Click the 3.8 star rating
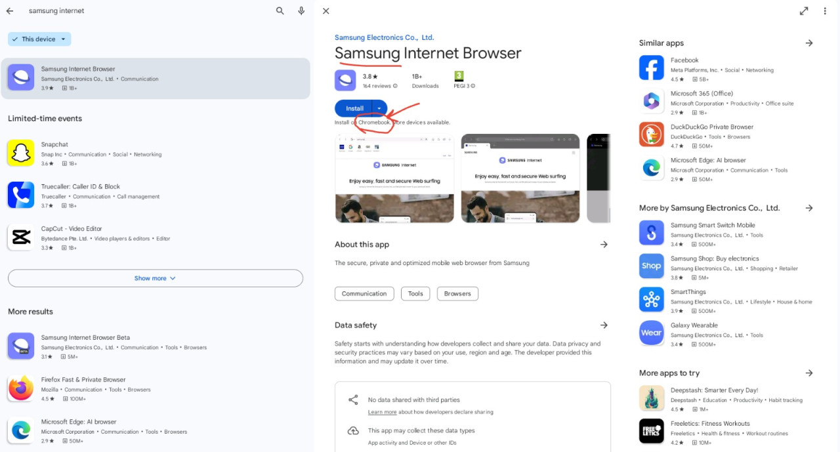The image size is (840, 452). pos(369,76)
